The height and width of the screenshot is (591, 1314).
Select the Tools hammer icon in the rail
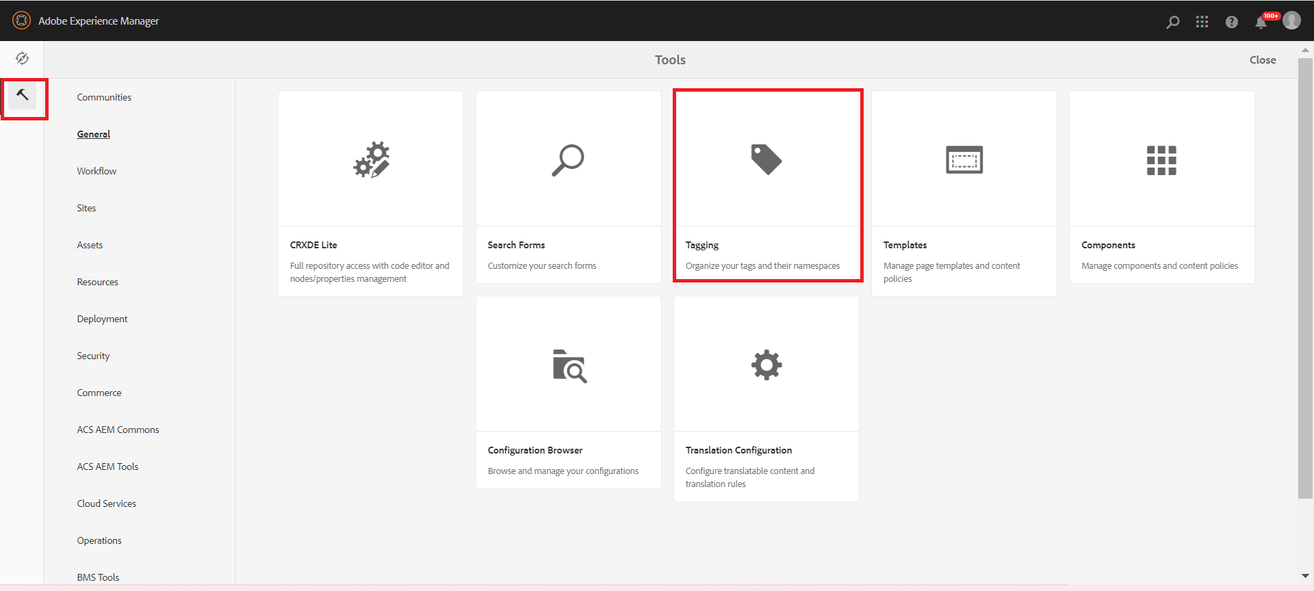[23, 95]
